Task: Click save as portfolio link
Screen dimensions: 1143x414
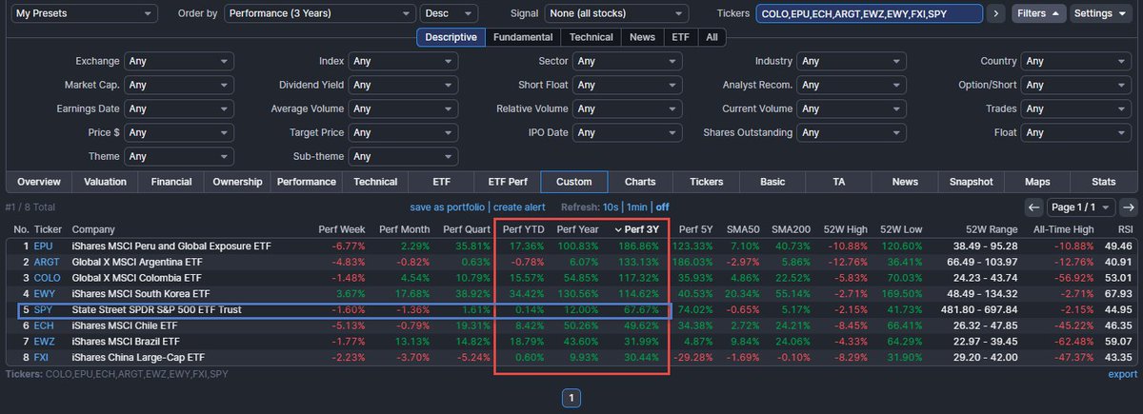Action: click(448, 207)
